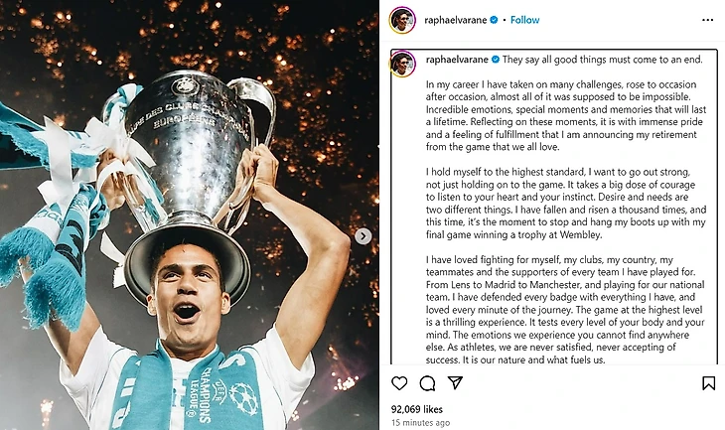Screen dimensions: 725x430
Task: Open comments via the speech bubble icon
Action: pos(427,383)
